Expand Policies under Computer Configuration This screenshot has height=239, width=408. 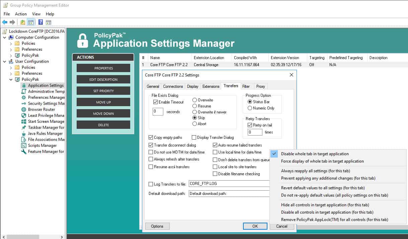pyautogui.click(x=11, y=43)
